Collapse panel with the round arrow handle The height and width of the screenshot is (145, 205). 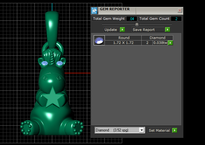point(137,24)
